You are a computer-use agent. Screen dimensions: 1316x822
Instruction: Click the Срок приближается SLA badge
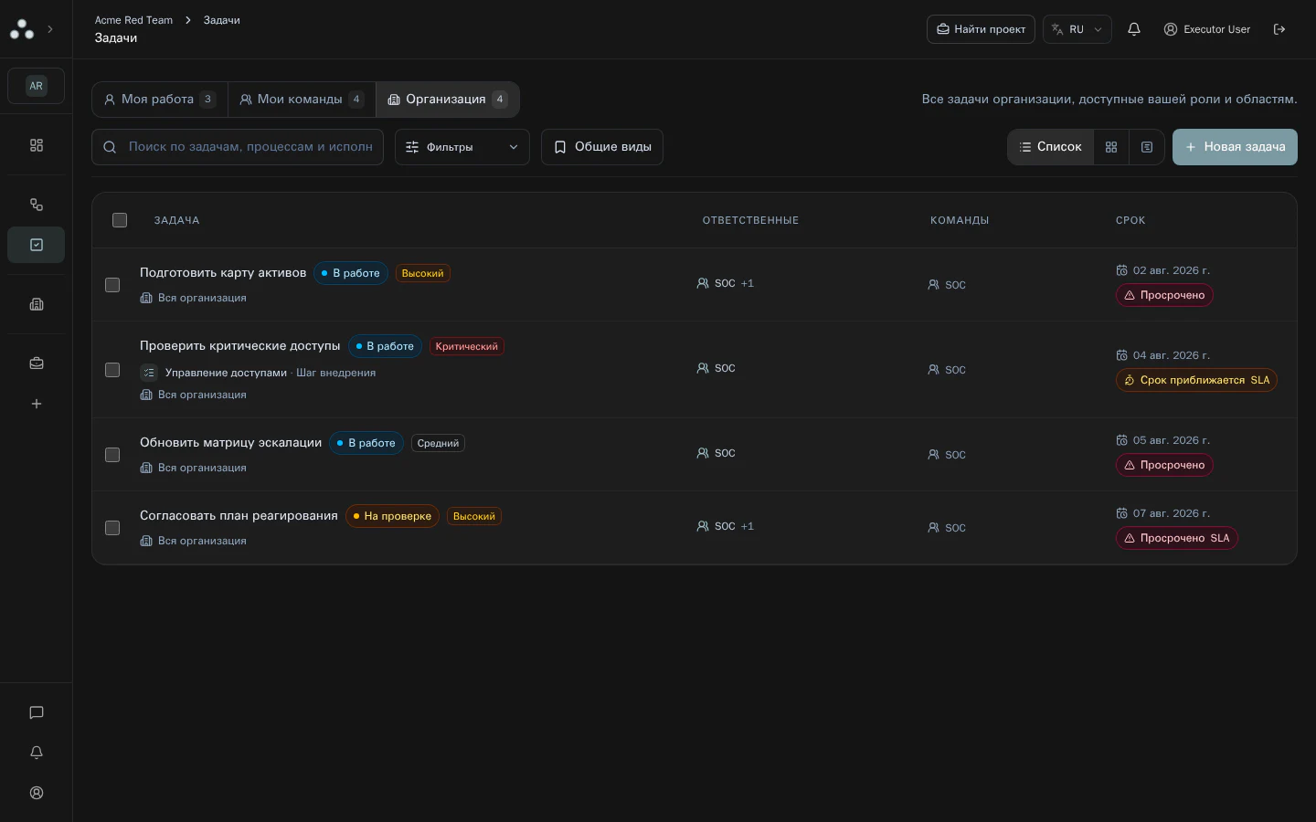click(x=1196, y=380)
